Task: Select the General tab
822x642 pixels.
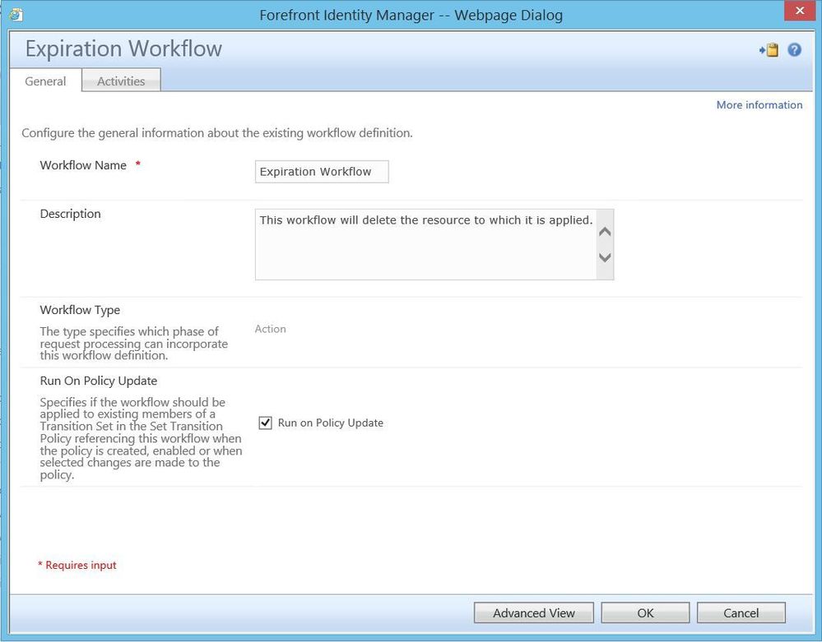Action: (x=45, y=81)
